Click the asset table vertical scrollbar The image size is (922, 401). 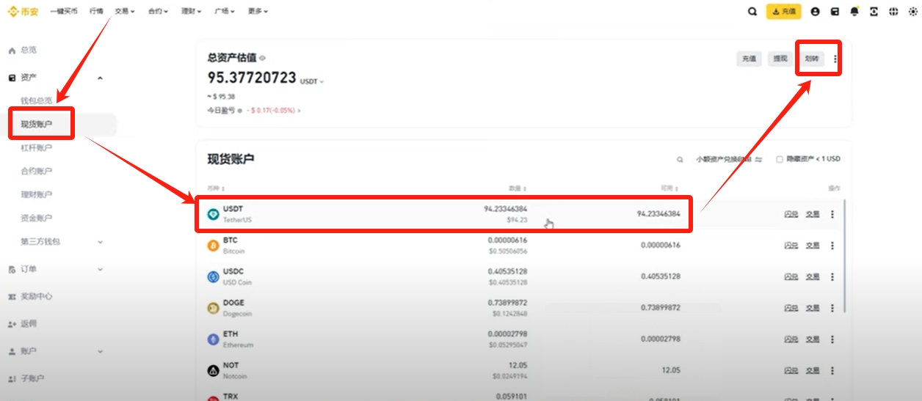pos(846,257)
